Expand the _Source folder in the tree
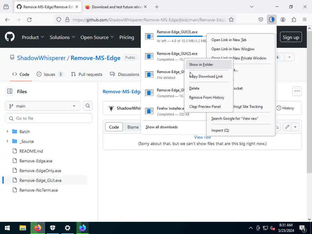 [7, 141]
